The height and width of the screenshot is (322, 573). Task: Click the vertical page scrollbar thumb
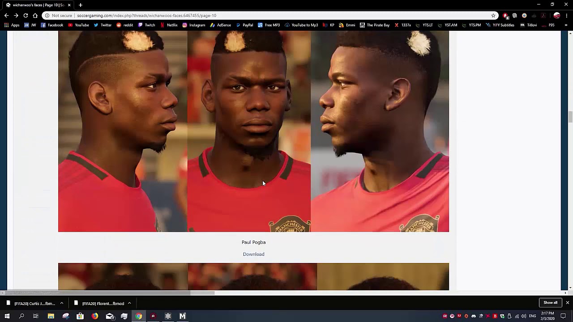(570, 117)
